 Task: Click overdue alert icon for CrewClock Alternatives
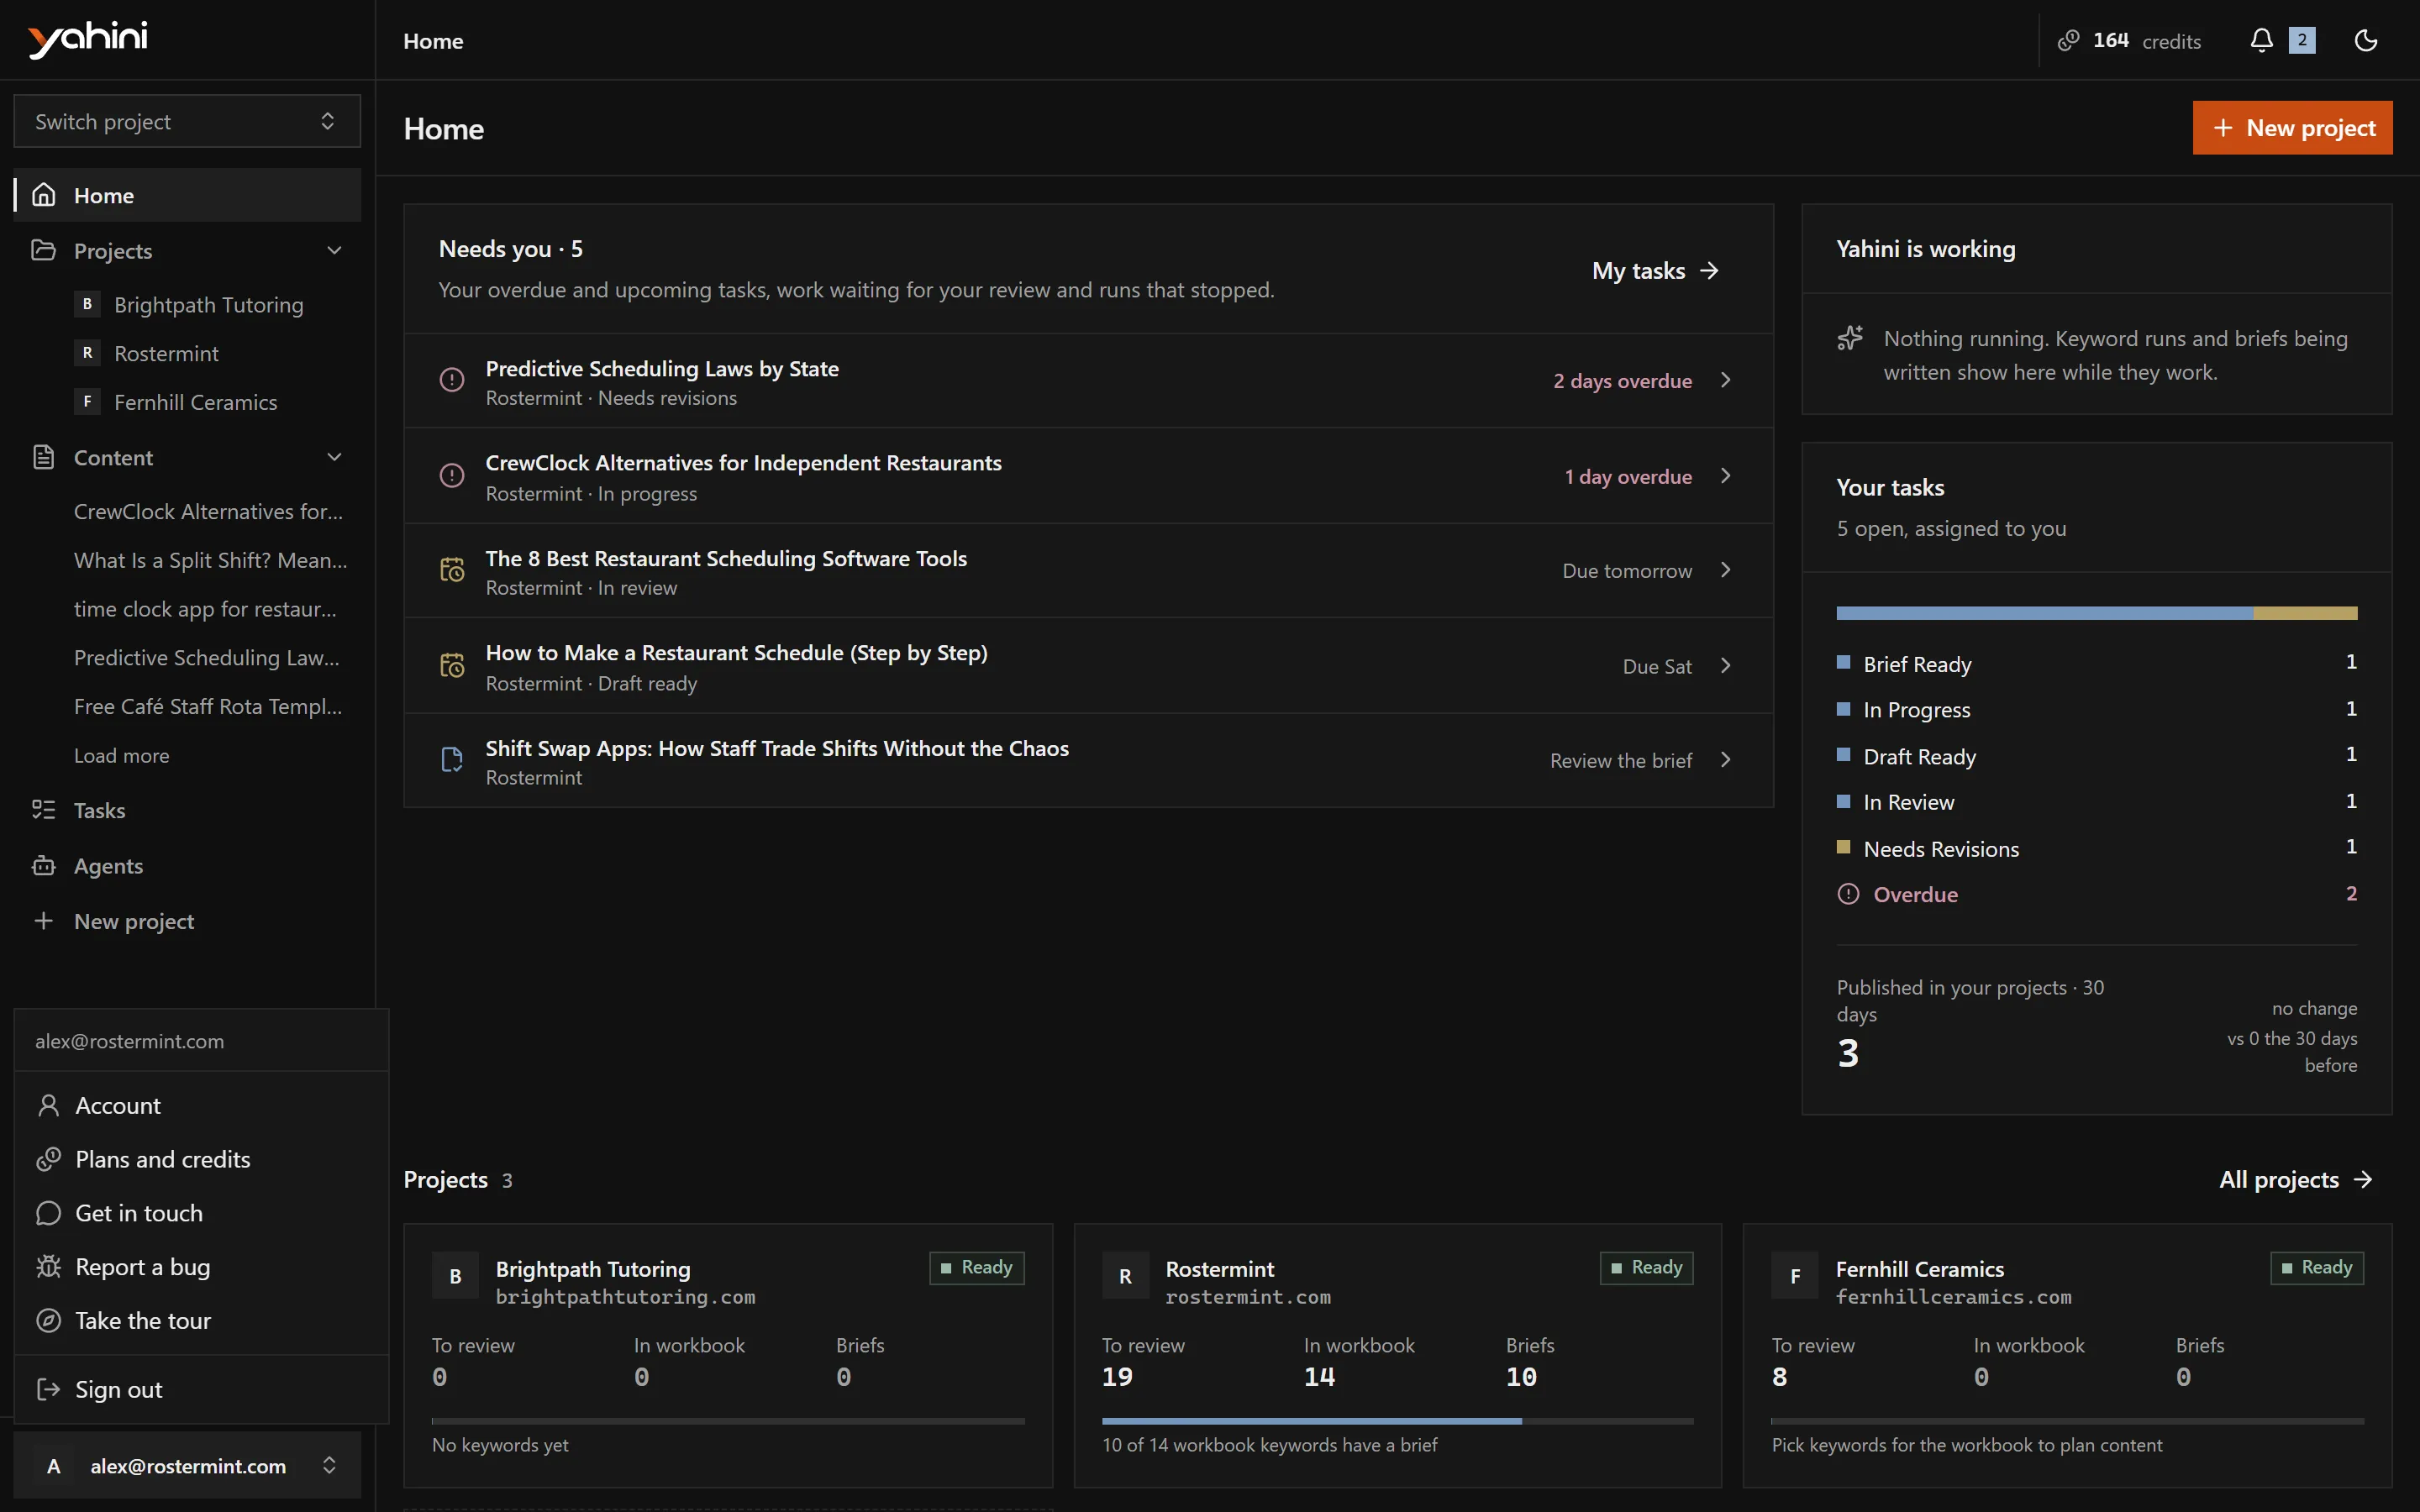452,475
